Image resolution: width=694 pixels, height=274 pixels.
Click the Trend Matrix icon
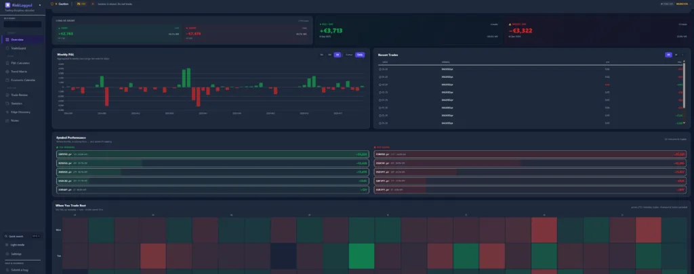(7, 72)
